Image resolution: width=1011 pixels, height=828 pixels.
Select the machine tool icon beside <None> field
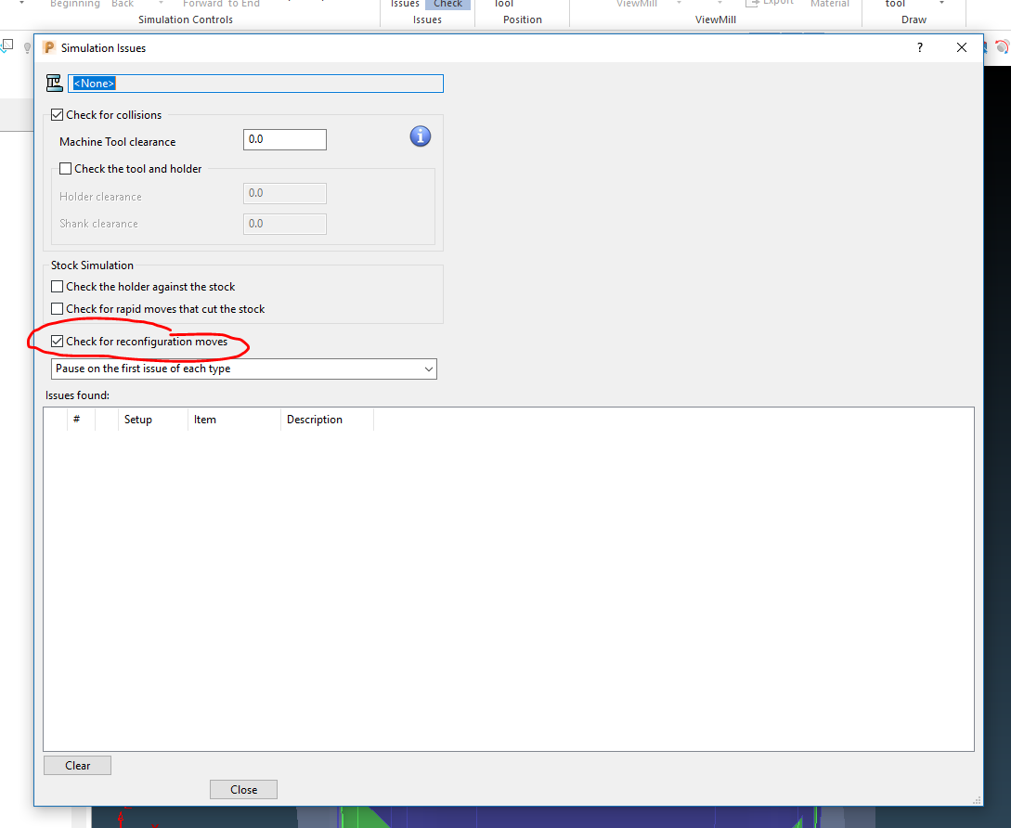point(54,83)
